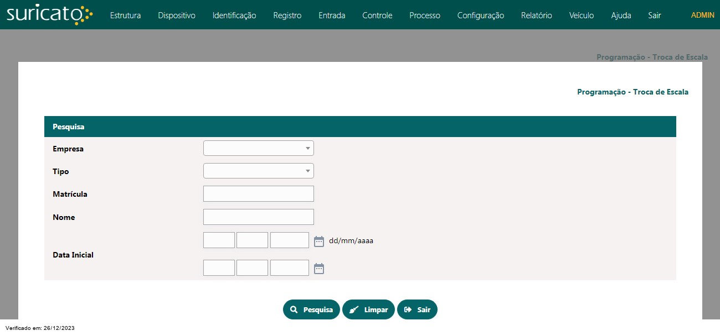The width and height of the screenshot is (720, 336).
Task: Open the Estrutura menu
Action: pyautogui.click(x=125, y=15)
